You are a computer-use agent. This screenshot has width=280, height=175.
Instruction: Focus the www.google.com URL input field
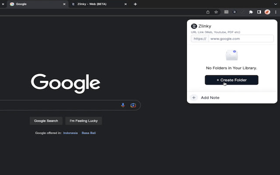[241, 38]
